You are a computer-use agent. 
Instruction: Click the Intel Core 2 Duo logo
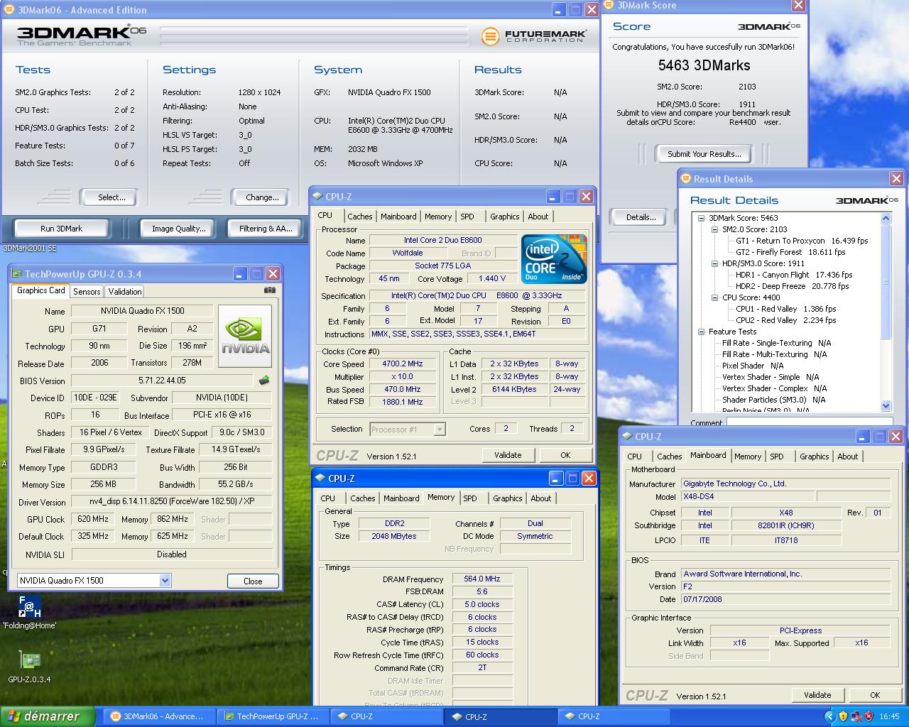click(555, 258)
